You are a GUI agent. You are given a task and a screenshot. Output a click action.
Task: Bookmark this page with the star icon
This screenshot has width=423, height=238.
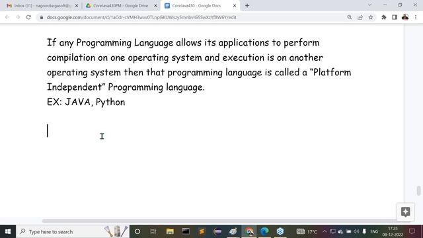coord(371,17)
